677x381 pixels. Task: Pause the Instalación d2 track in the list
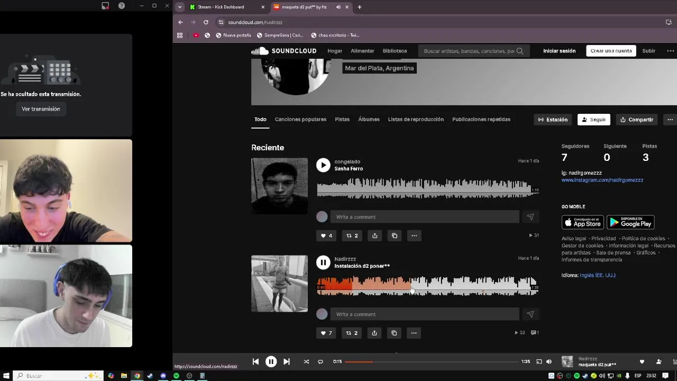(x=323, y=262)
